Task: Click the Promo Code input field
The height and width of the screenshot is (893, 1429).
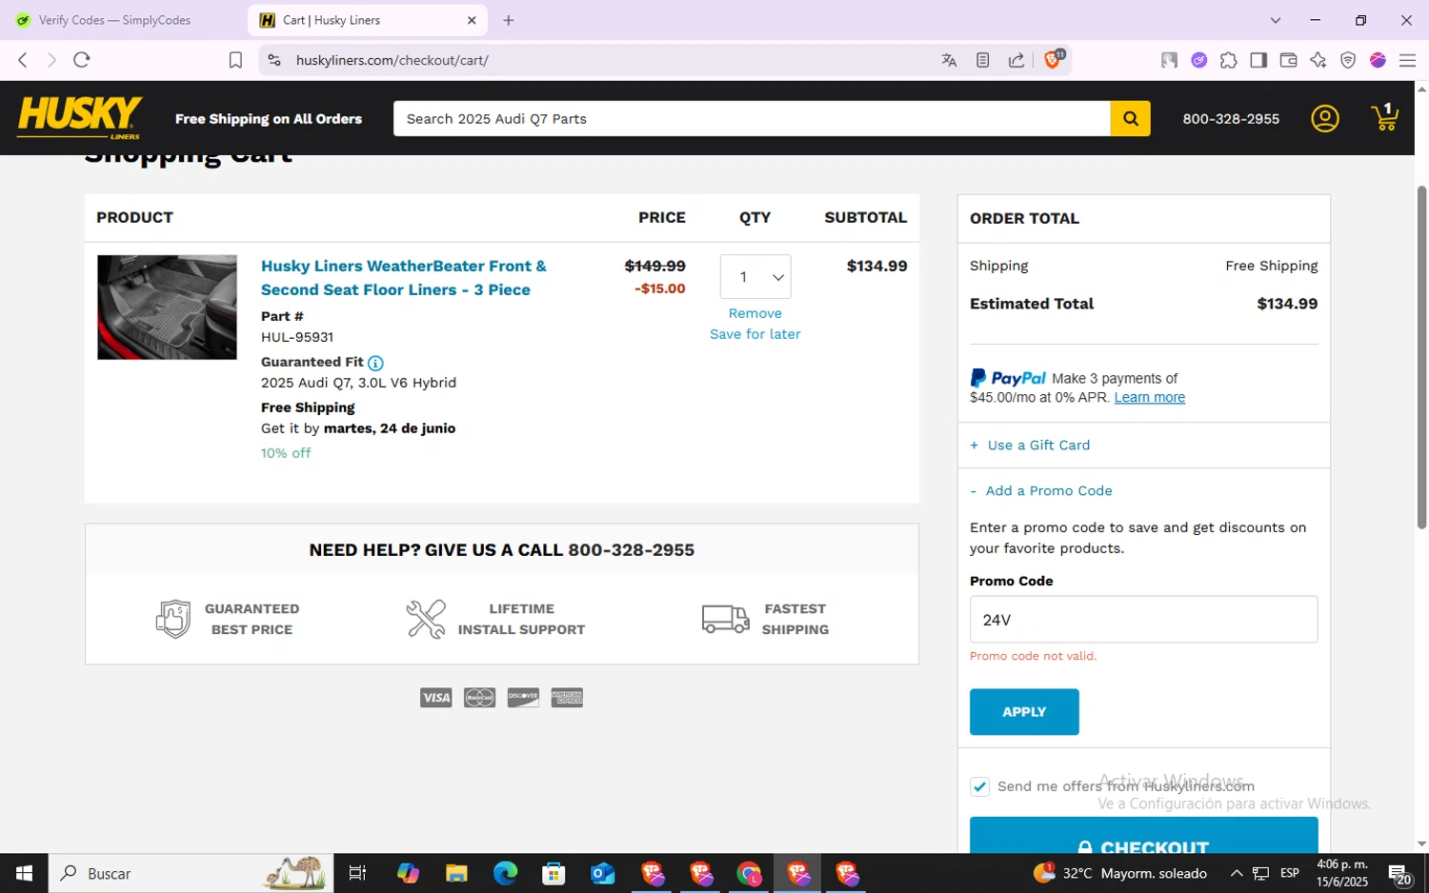Action: (x=1143, y=620)
